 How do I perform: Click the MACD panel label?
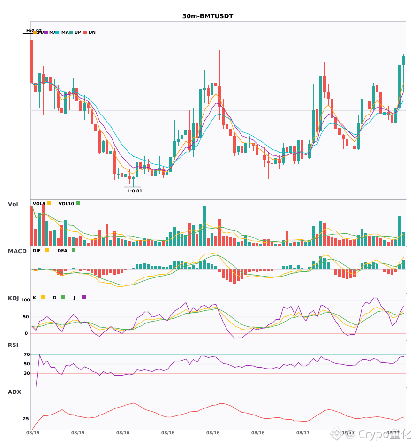[17, 251]
